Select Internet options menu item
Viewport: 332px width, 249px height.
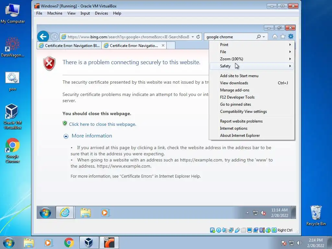pyautogui.click(x=252, y=128)
